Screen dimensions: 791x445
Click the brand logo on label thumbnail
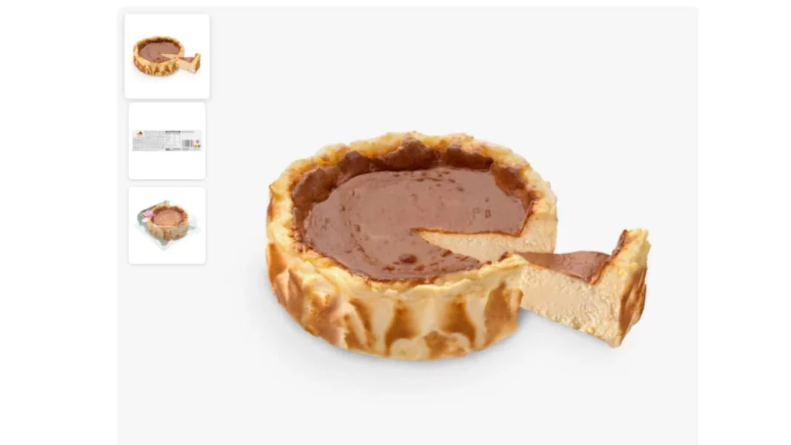(140, 133)
